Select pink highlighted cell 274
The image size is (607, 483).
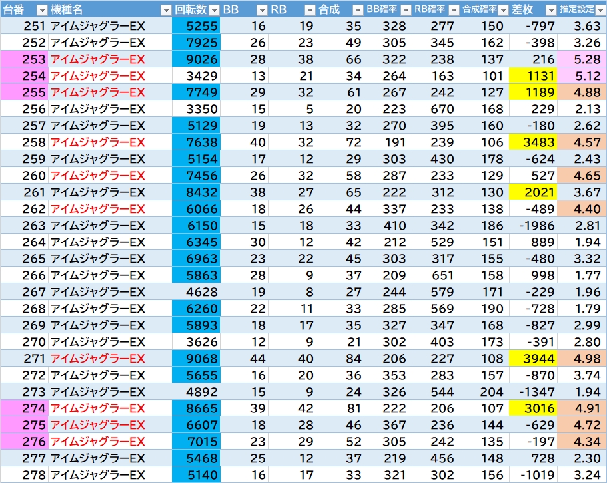24,408
